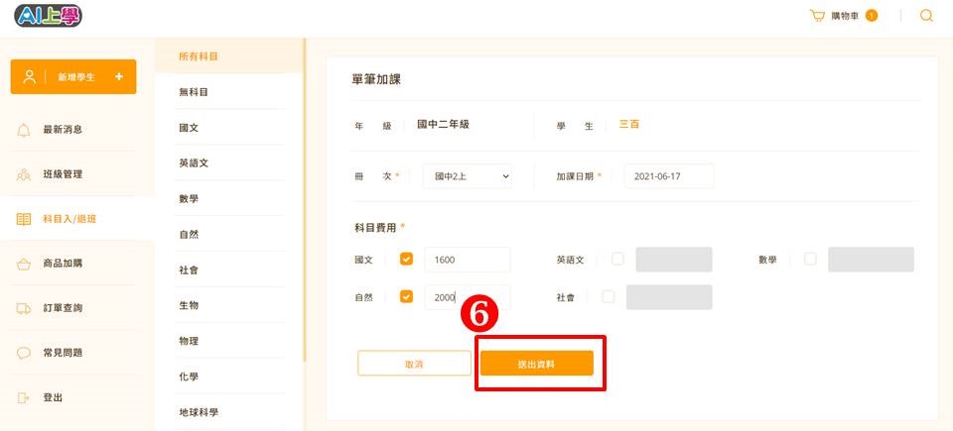The image size is (953, 431).
Task: Open the 加課日期 date field
Action: coord(668,176)
